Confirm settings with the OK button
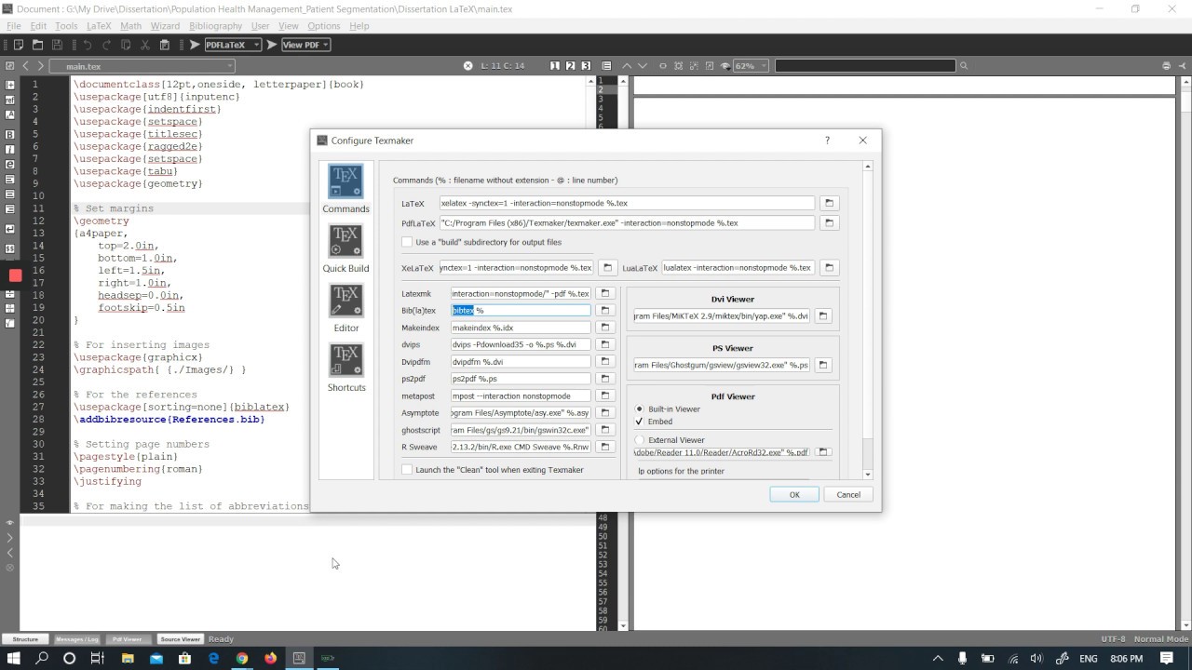The height and width of the screenshot is (670, 1192). coord(794,494)
